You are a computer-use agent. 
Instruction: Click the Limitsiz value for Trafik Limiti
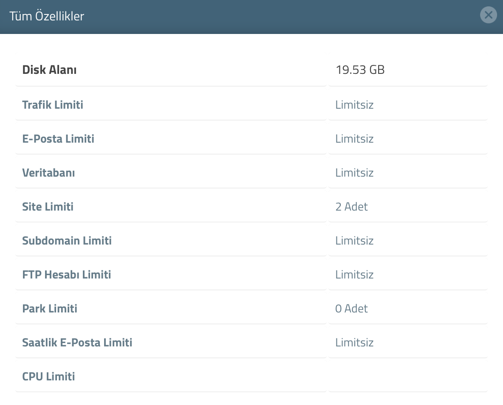[354, 104]
